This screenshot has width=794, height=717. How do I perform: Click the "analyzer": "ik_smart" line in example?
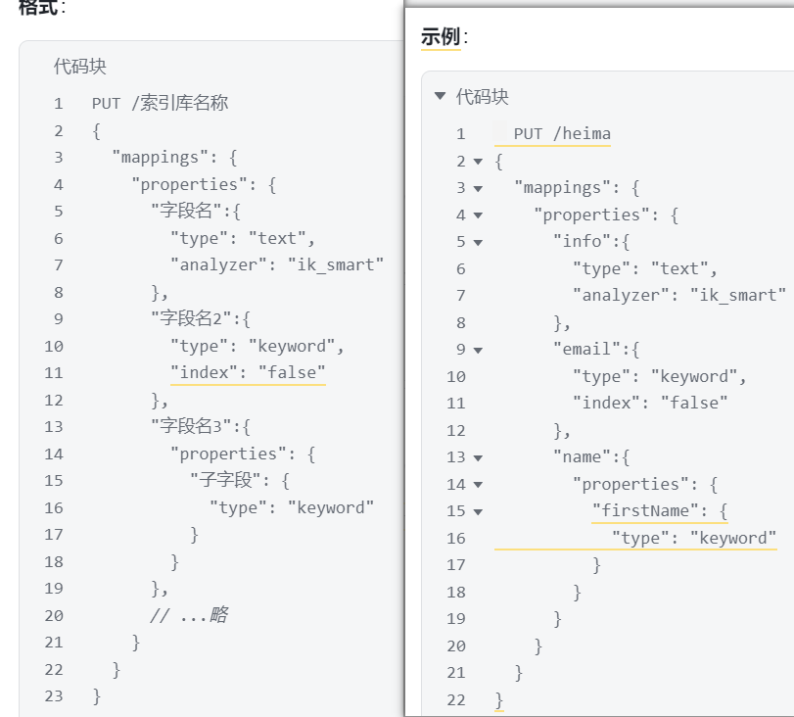click(679, 295)
